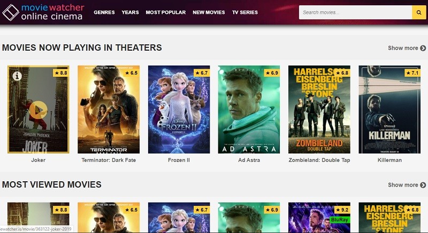
Task: Open the Frozen II title link
Action: click(x=179, y=160)
